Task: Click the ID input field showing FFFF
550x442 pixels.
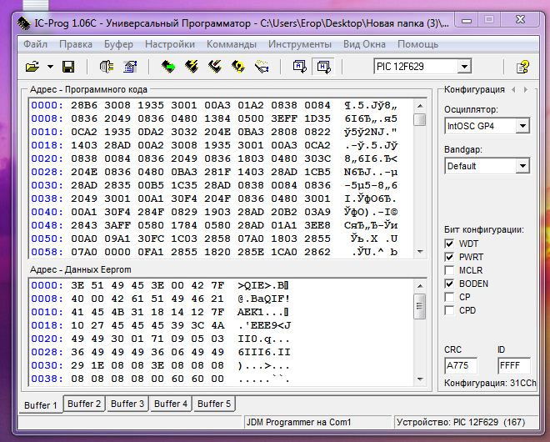Action: (513, 365)
